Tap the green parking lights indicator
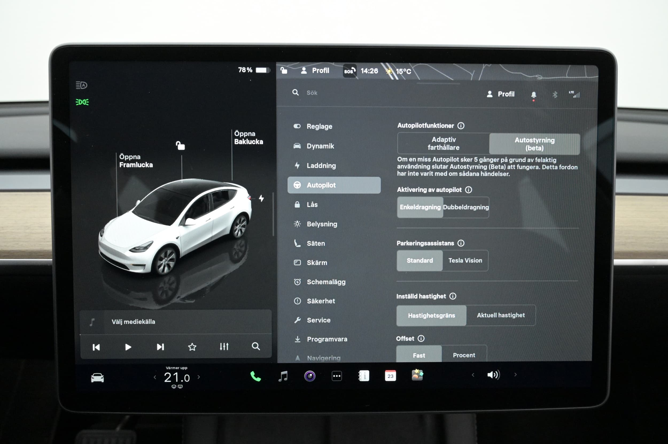 [x=82, y=102]
